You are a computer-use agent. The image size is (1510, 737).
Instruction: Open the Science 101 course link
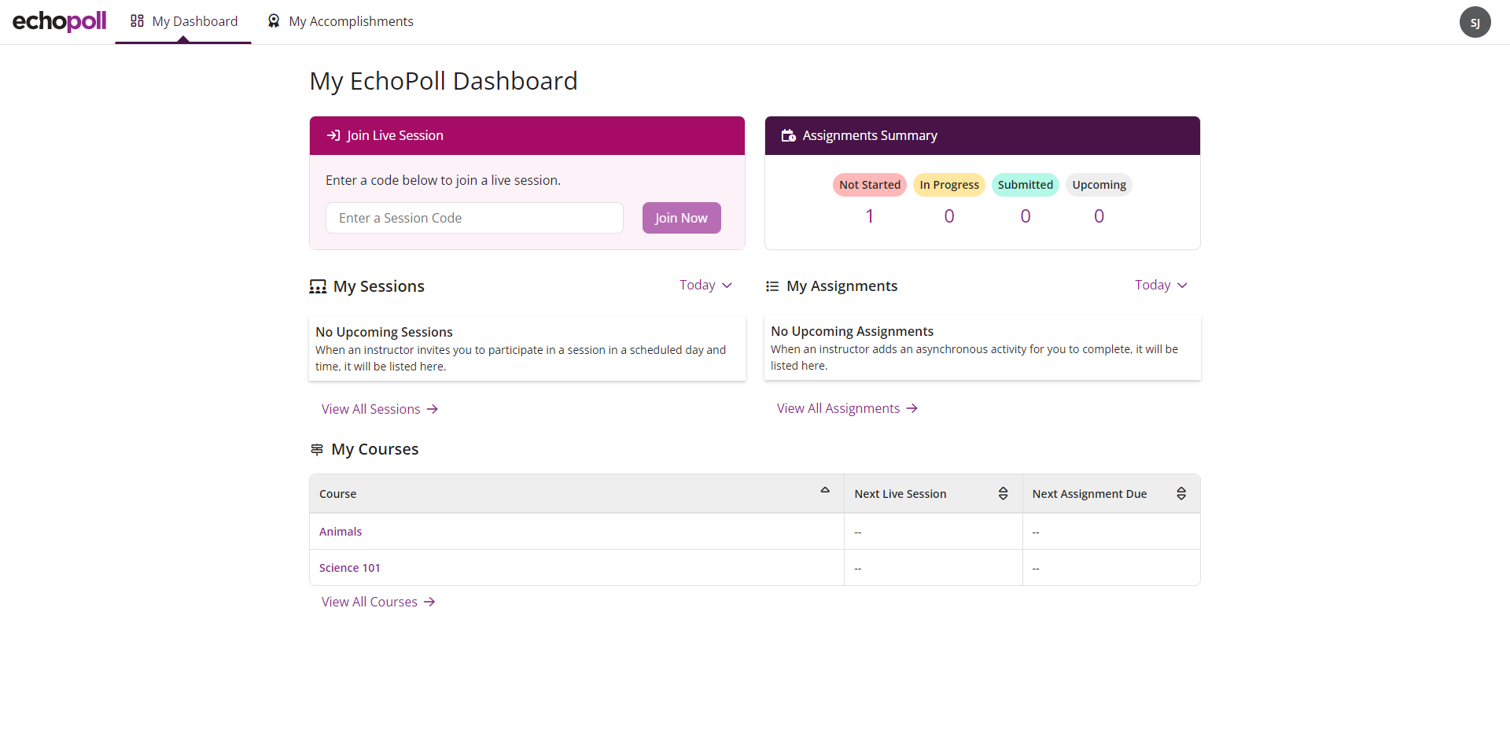(350, 568)
